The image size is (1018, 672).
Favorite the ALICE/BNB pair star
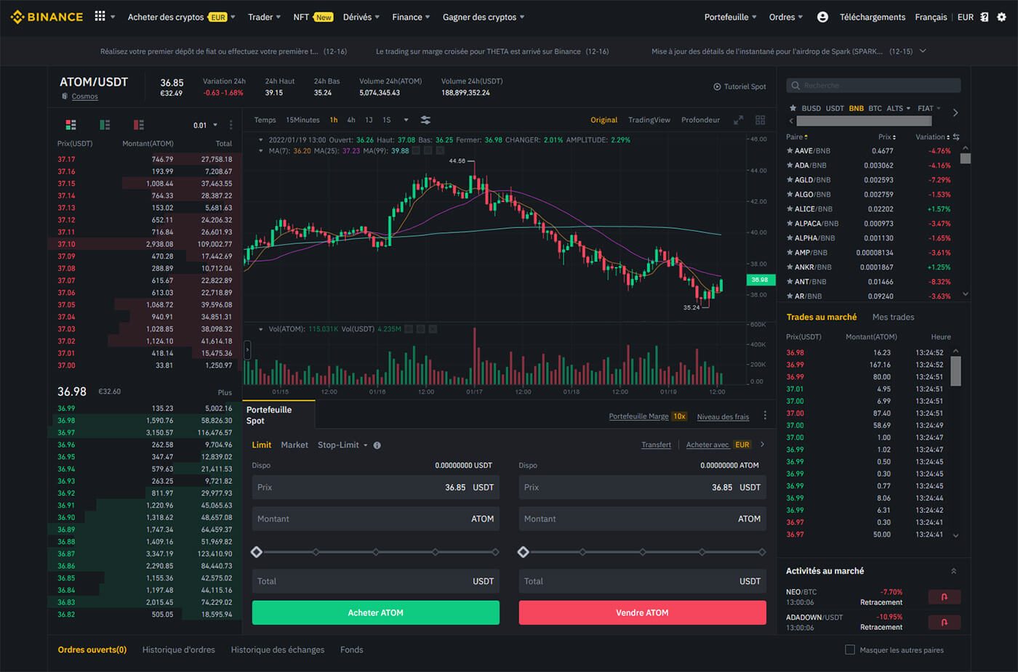pos(790,209)
